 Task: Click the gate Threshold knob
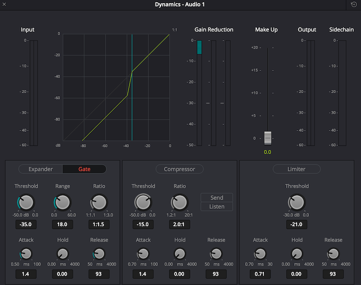click(26, 203)
